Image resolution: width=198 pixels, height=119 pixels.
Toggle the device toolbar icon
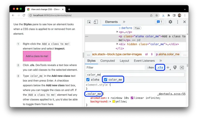click(x=96, y=22)
